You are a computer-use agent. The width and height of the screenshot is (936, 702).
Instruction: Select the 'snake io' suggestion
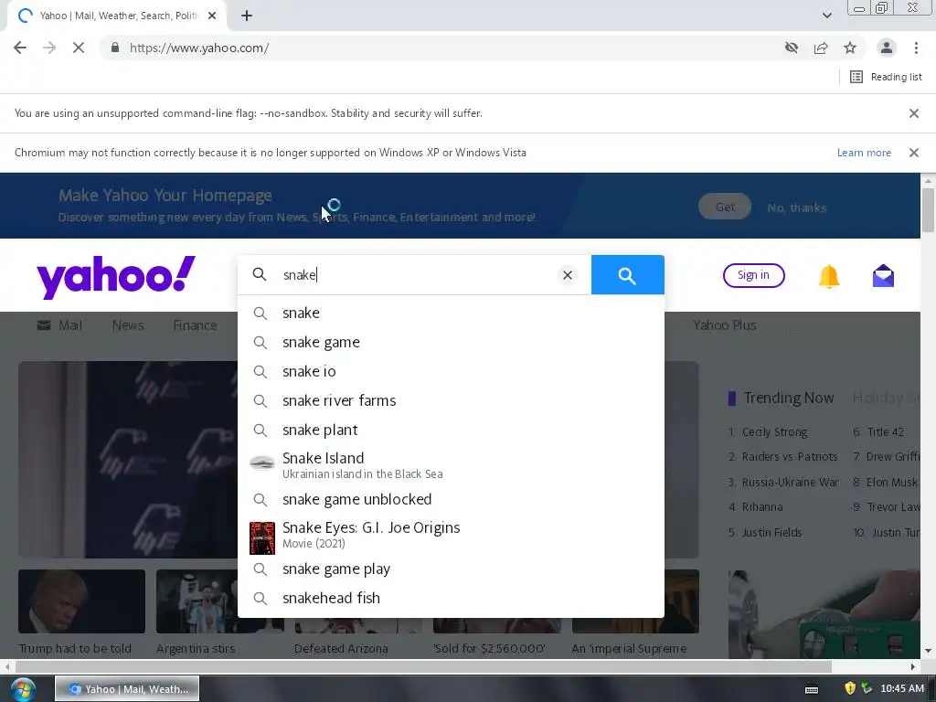coord(451,371)
